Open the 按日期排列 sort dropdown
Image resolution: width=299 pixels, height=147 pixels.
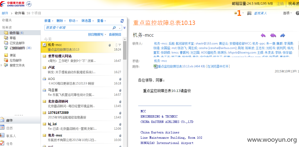pos(97,34)
